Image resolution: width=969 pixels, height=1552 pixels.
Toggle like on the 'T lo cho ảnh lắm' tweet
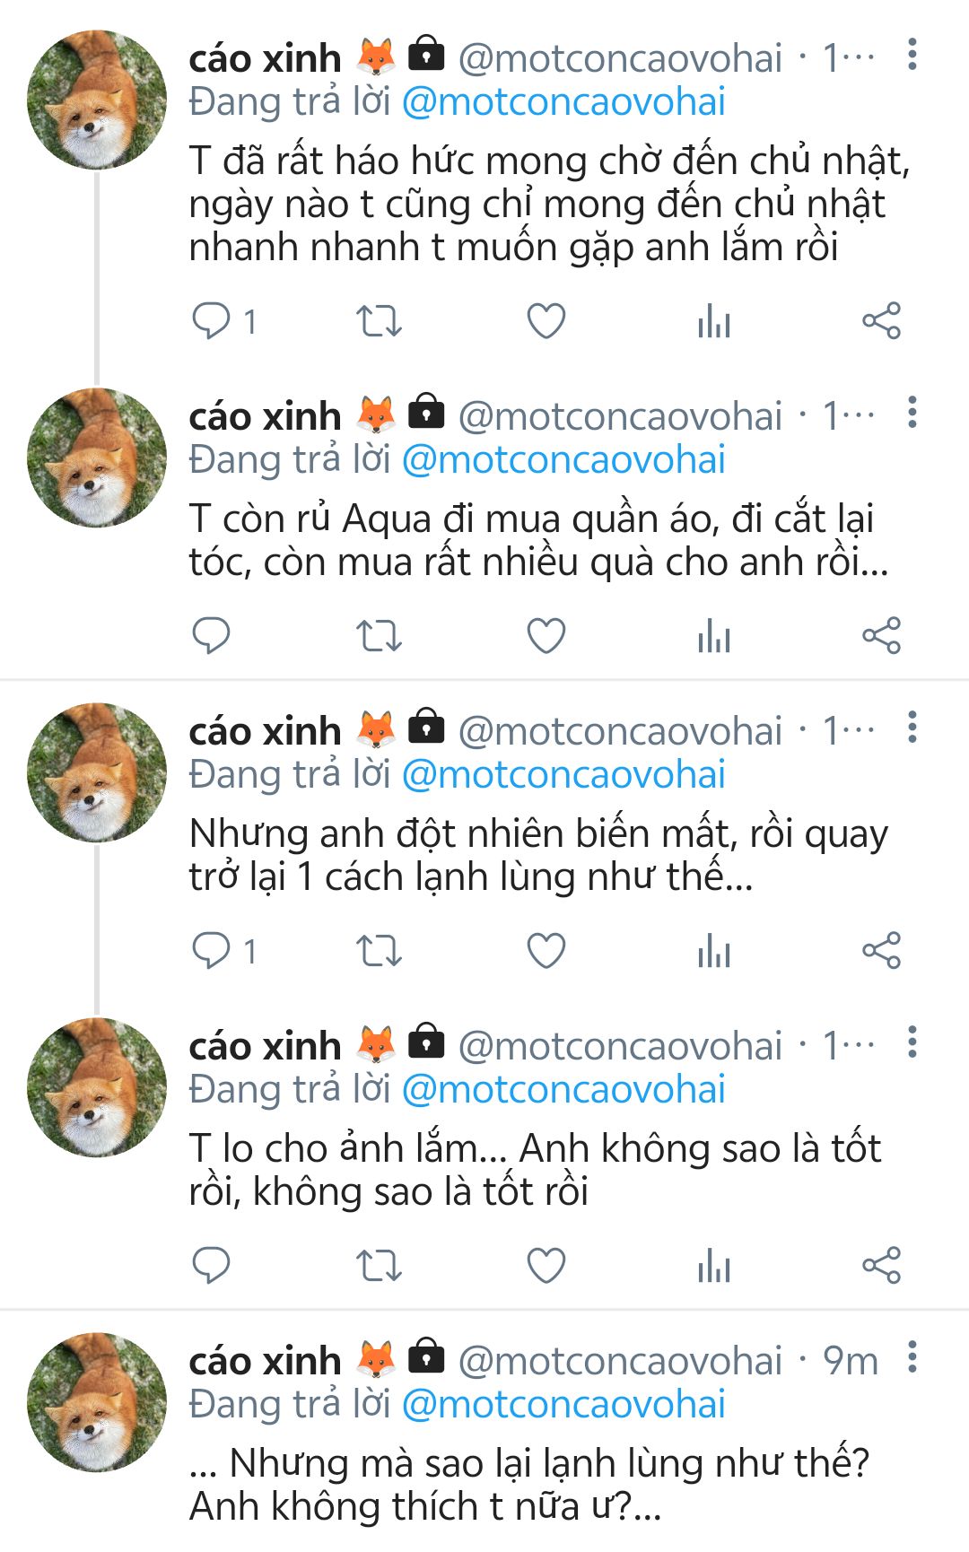pos(546,1266)
